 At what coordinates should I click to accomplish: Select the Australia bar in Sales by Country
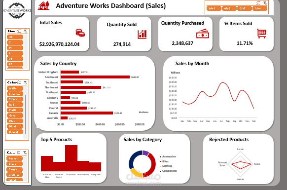coord(64,118)
